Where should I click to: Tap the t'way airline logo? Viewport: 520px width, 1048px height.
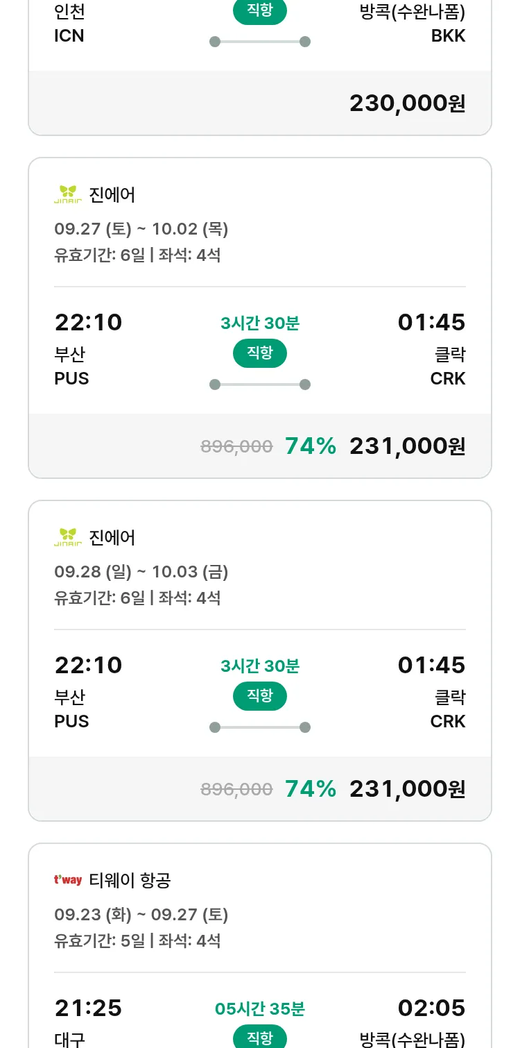(x=68, y=880)
